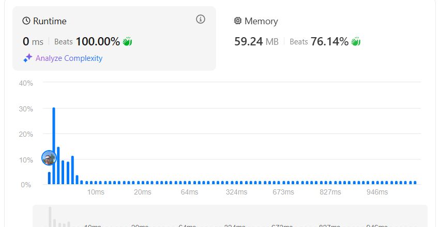Click the clock icon beside Runtime
Screen dimensions: 440x227
pyautogui.click(x=26, y=21)
